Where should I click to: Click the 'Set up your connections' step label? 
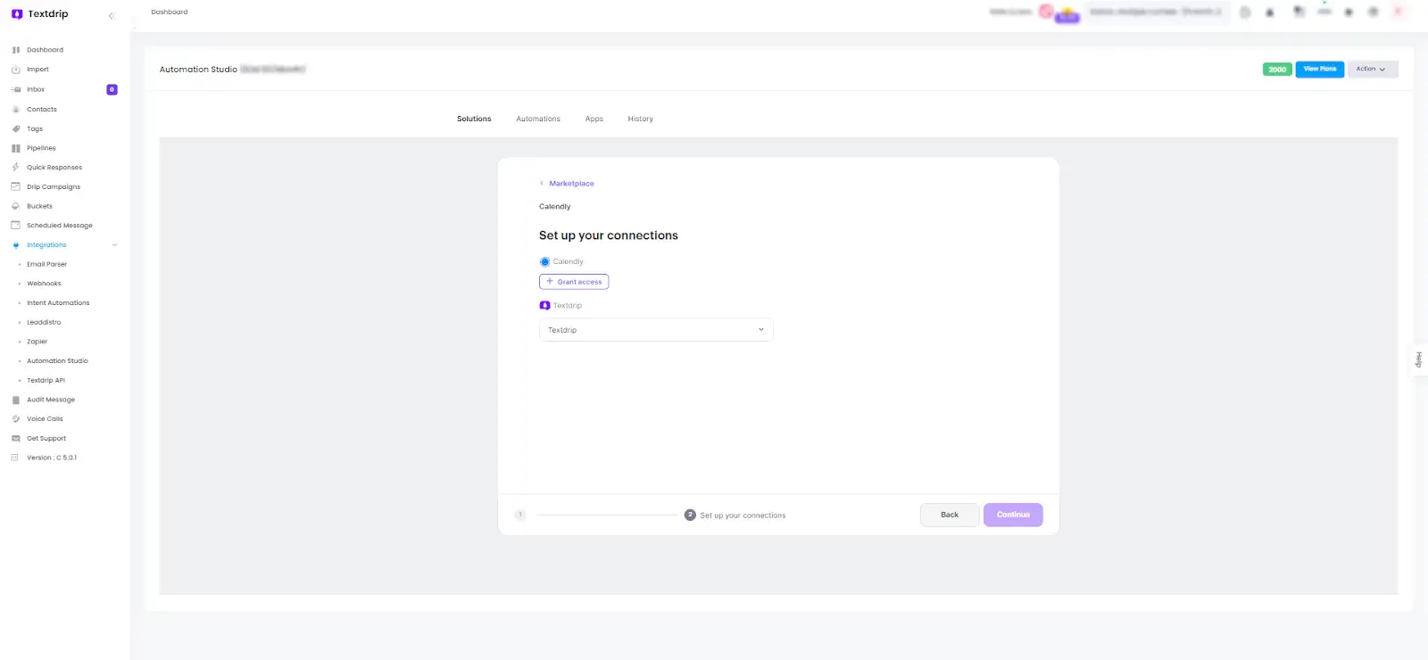(x=743, y=516)
